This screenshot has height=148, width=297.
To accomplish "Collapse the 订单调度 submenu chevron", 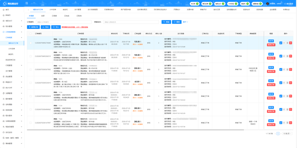I will 22,37.
